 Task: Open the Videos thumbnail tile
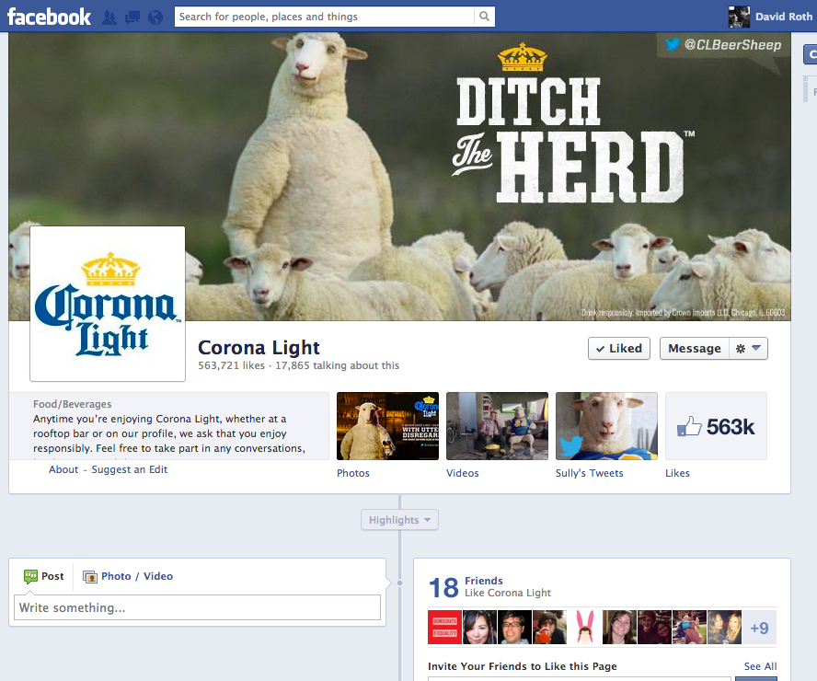pyautogui.click(x=497, y=426)
